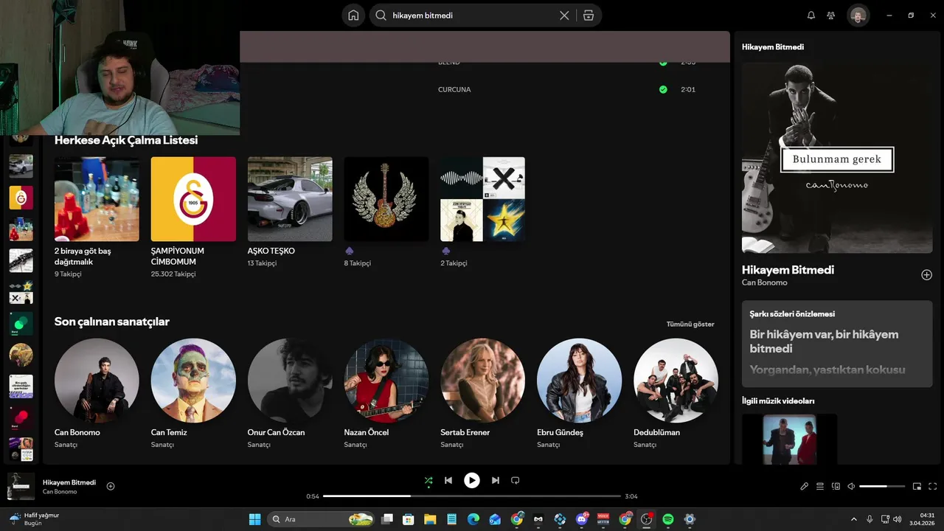This screenshot has height=531, width=944.
Task: Open Nazan Öncel artist card
Action: pyautogui.click(x=386, y=393)
